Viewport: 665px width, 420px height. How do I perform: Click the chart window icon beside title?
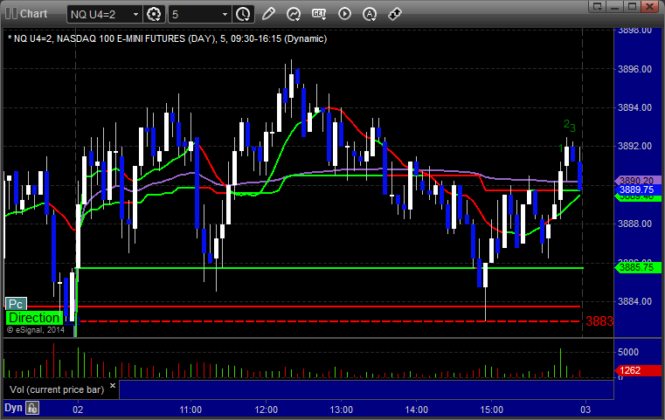click(10, 14)
